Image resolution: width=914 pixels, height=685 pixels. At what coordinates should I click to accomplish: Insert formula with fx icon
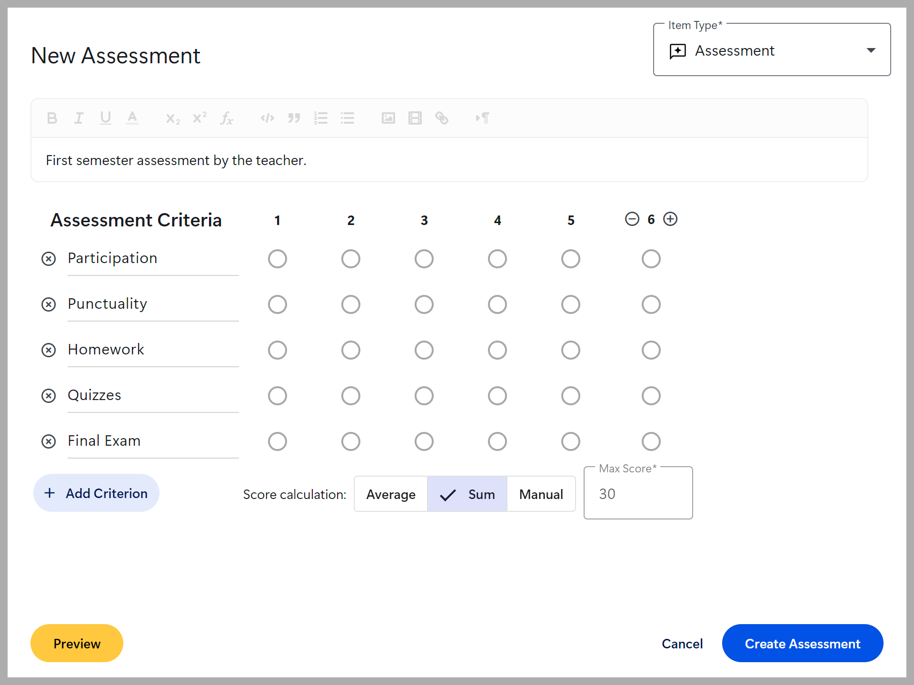click(x=227, y=118)
